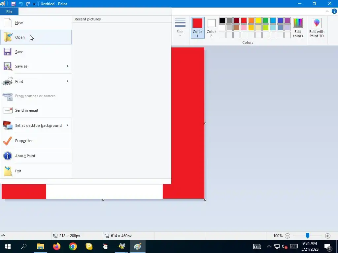Expand Set as desktop background submenu arrow
Image resolution: width=338 pixels, height=253 pixels.
pyautogui.click(x=67, y=125)
